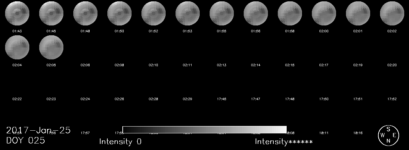Click the sky map thumbnail labeled 01:43
This screenshot has width=409, height=150.
click(x=17, y=14)
